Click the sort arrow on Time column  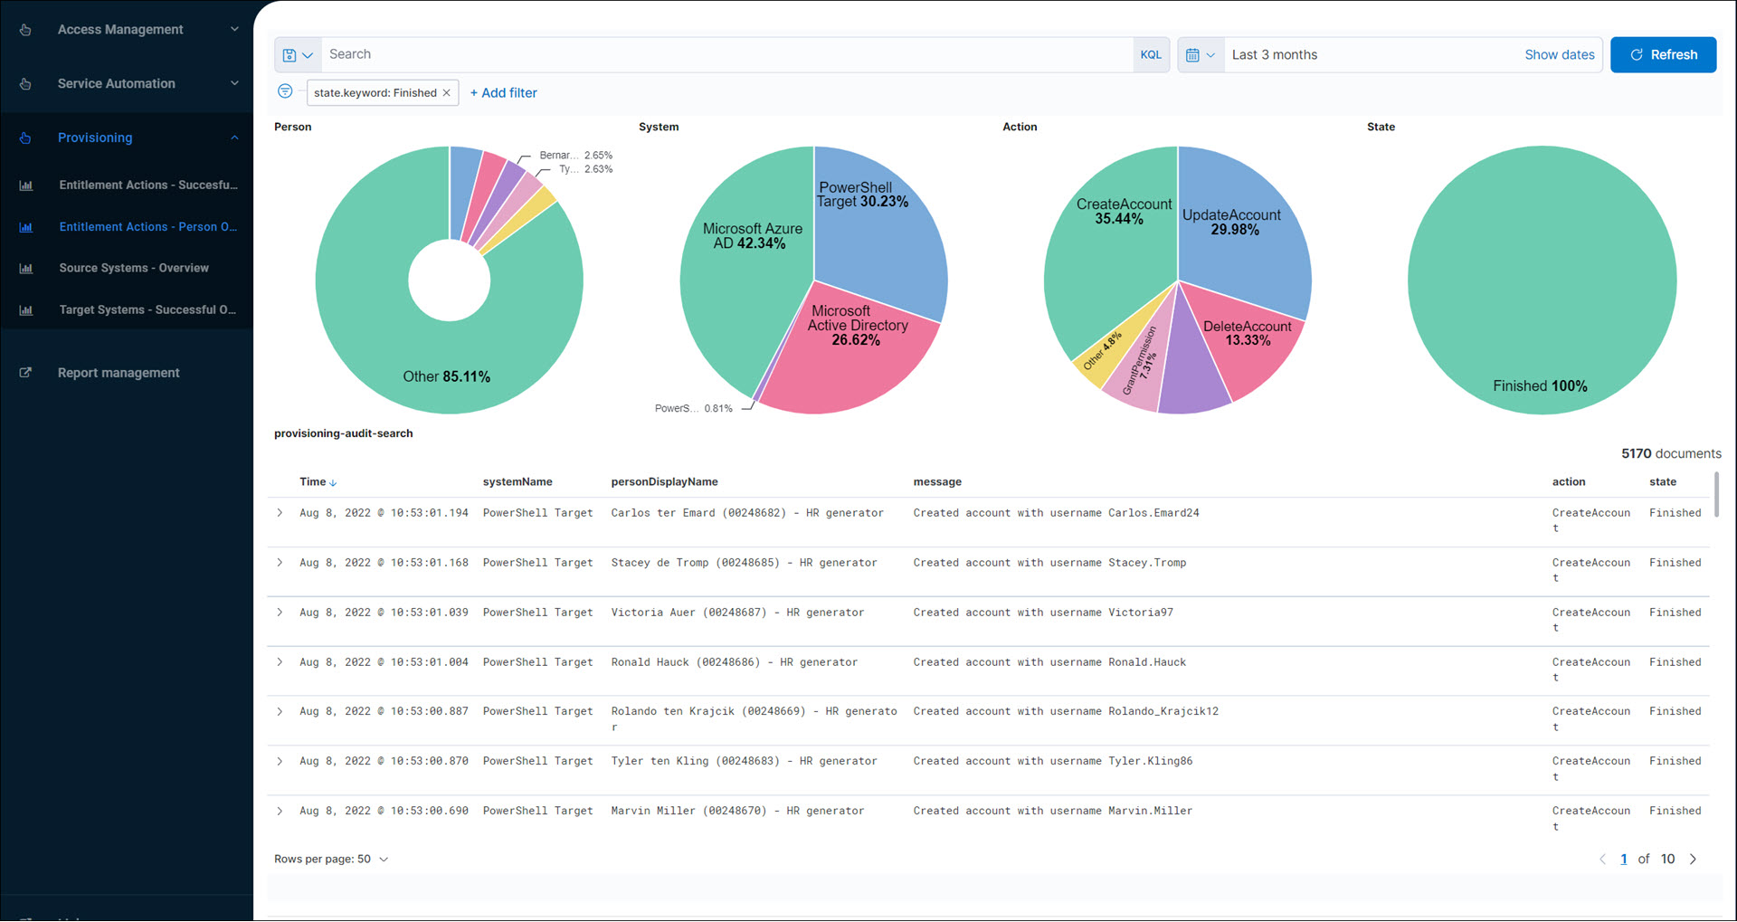333,483
